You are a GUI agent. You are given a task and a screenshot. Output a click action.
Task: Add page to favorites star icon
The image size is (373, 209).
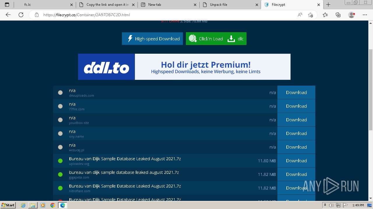(311, 15)
